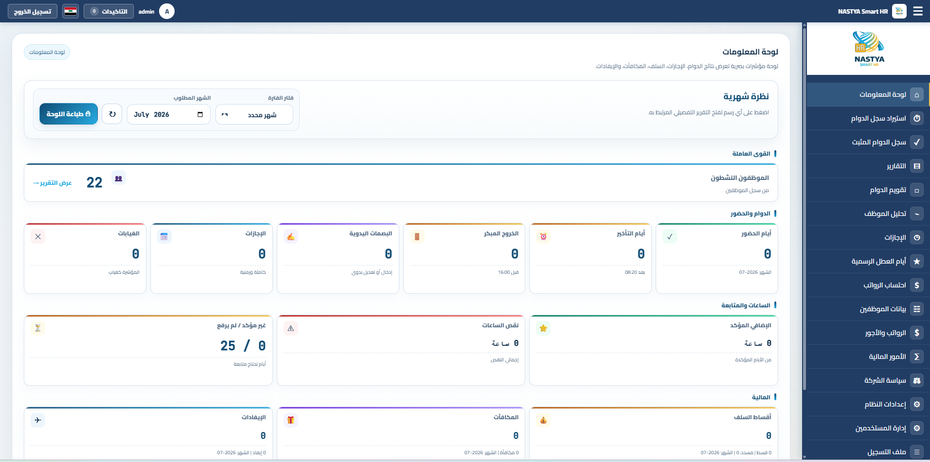Click the calendar icon in the month field

[200, 114]
